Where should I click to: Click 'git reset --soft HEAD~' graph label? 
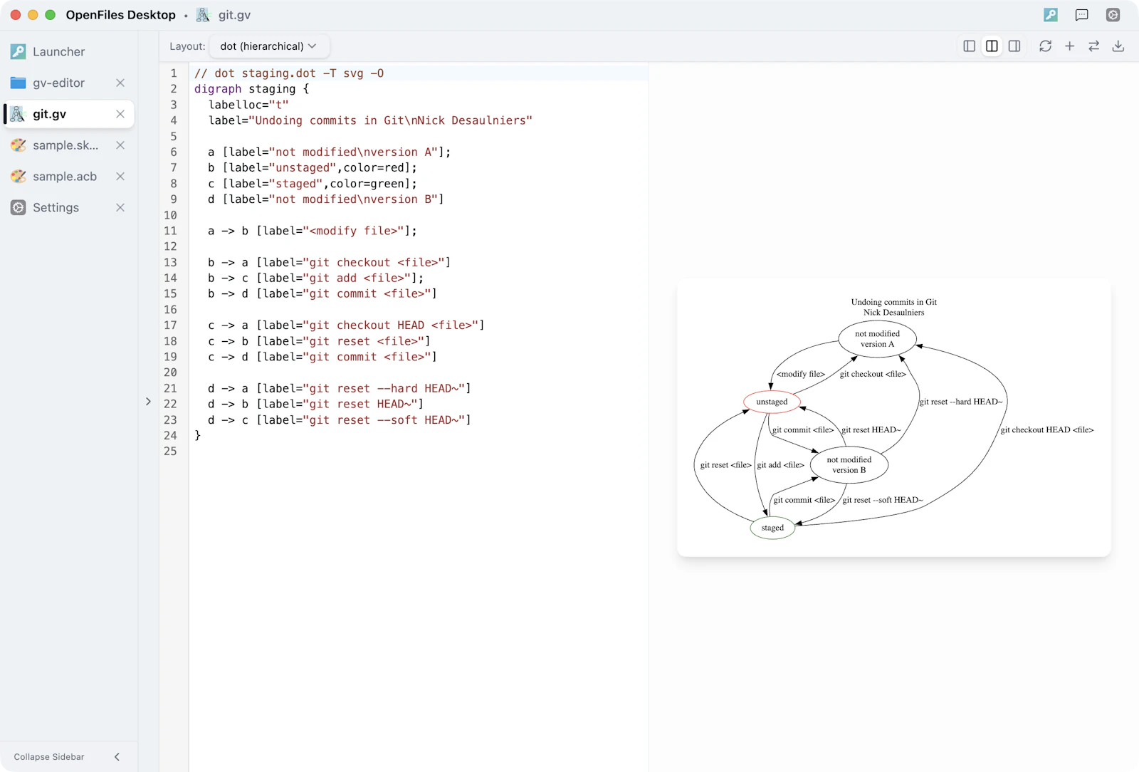(883, 500)
